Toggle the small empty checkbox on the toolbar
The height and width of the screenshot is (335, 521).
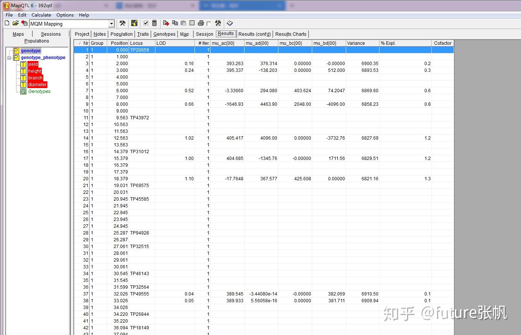coord(209,23)
